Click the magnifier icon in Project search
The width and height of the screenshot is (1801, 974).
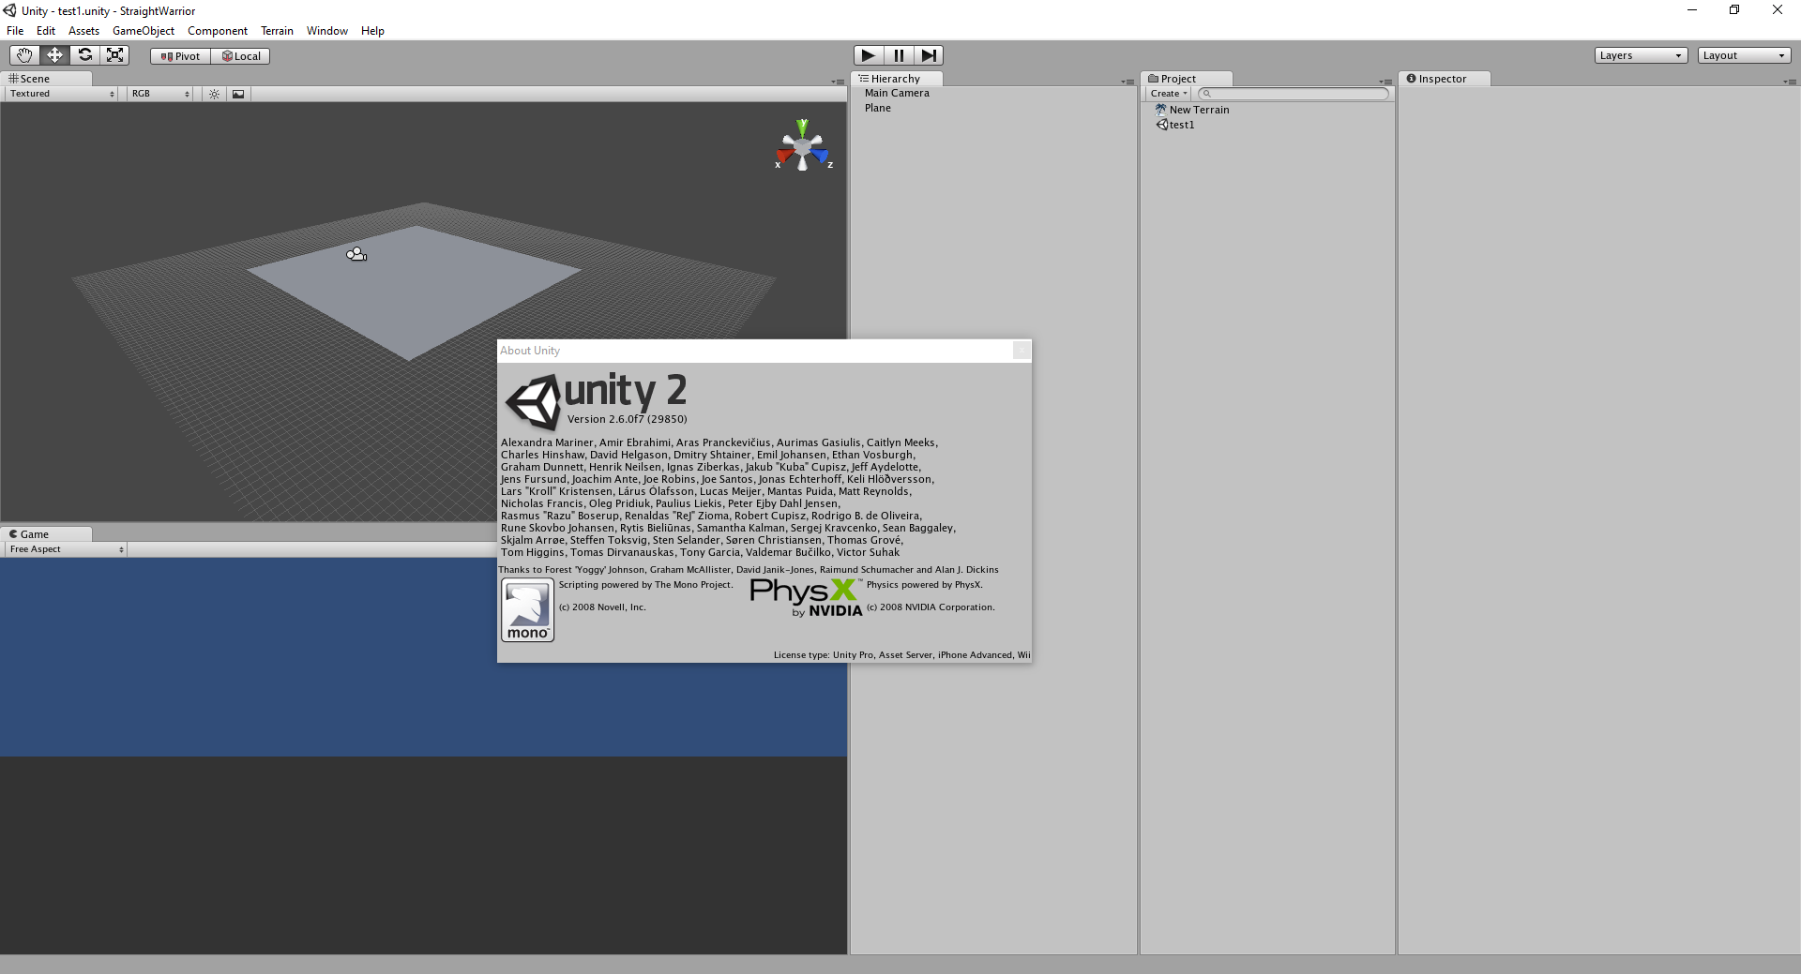click(x=1207, y=94)
